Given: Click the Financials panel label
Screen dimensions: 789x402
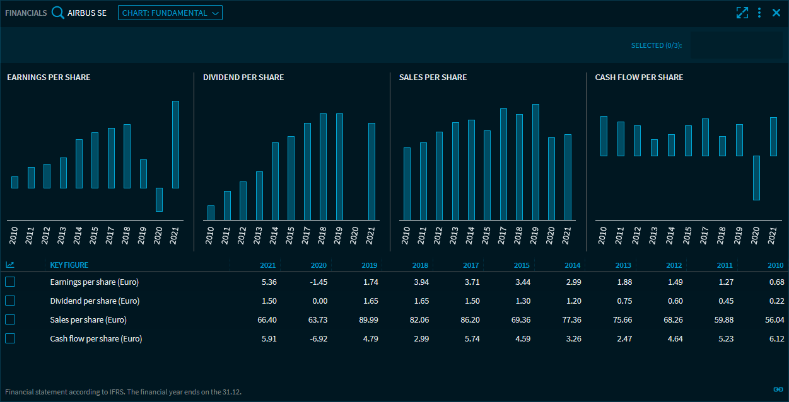Looking at the screenshot, I should pos(26,13).
